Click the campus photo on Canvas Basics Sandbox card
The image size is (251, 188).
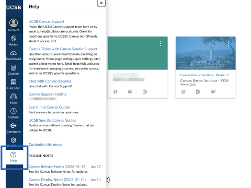click(x=206, y=53)
